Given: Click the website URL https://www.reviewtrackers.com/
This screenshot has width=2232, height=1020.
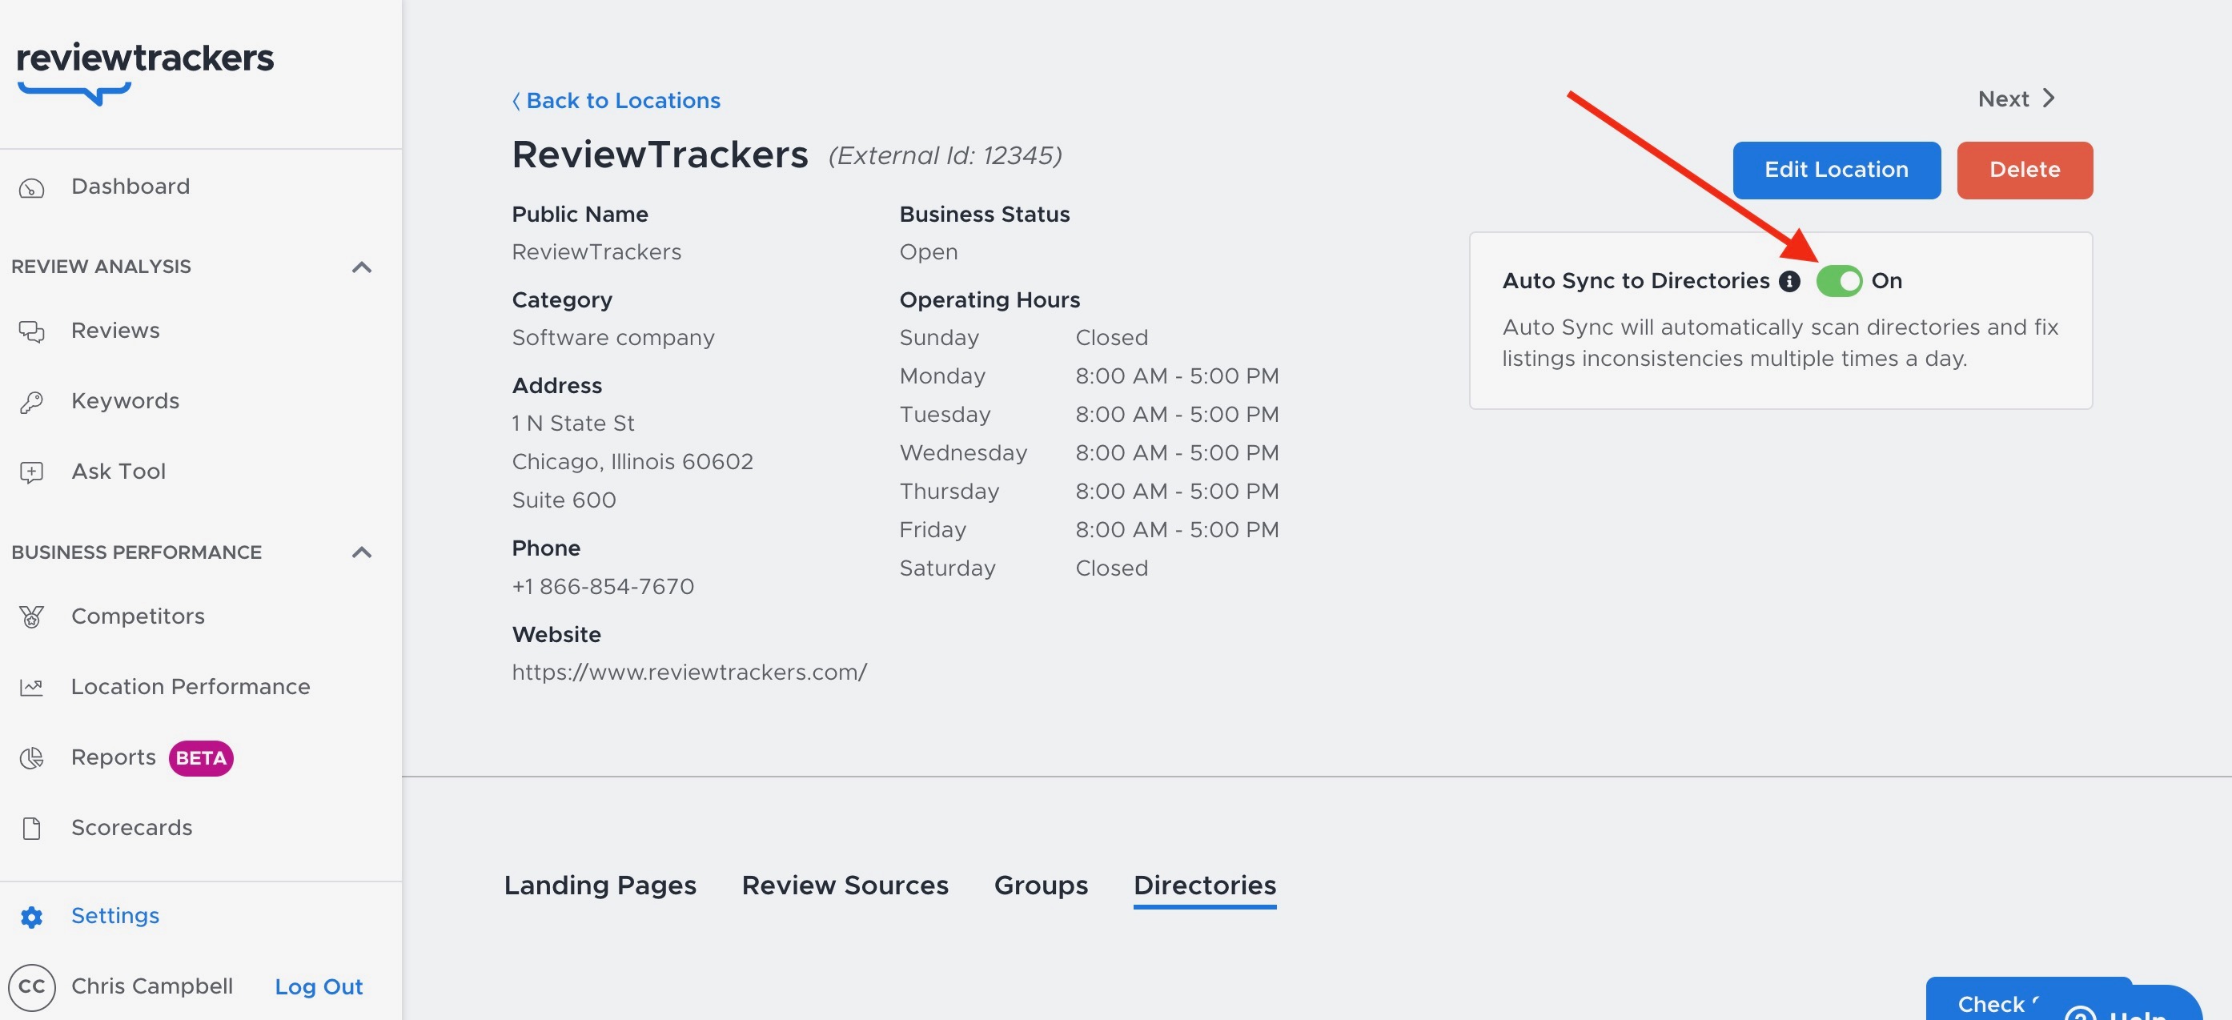Looking at the screenshot, I should click(x=688, y=673).
